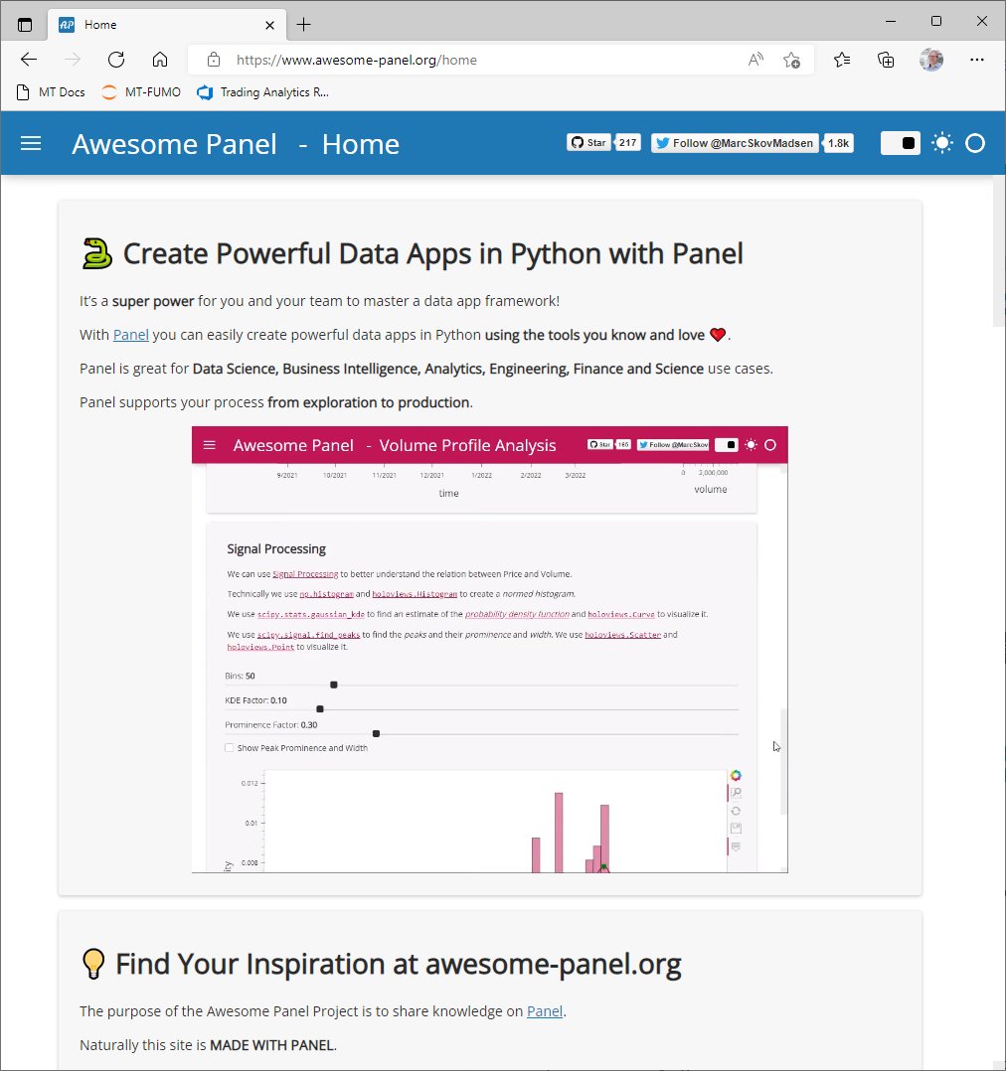The image size is (1006, 1071).
Task: Open the 217 stargazers count badge
Action: click(627, 143)
